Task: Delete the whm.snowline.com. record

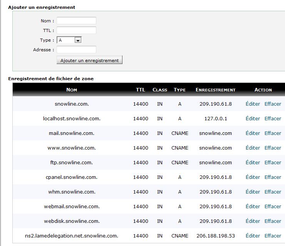Action: click(x=273, y=192)
